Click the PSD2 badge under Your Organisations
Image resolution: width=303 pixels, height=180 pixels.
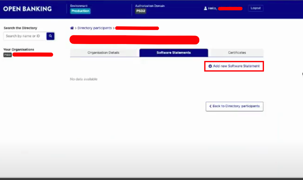point(7,55)
